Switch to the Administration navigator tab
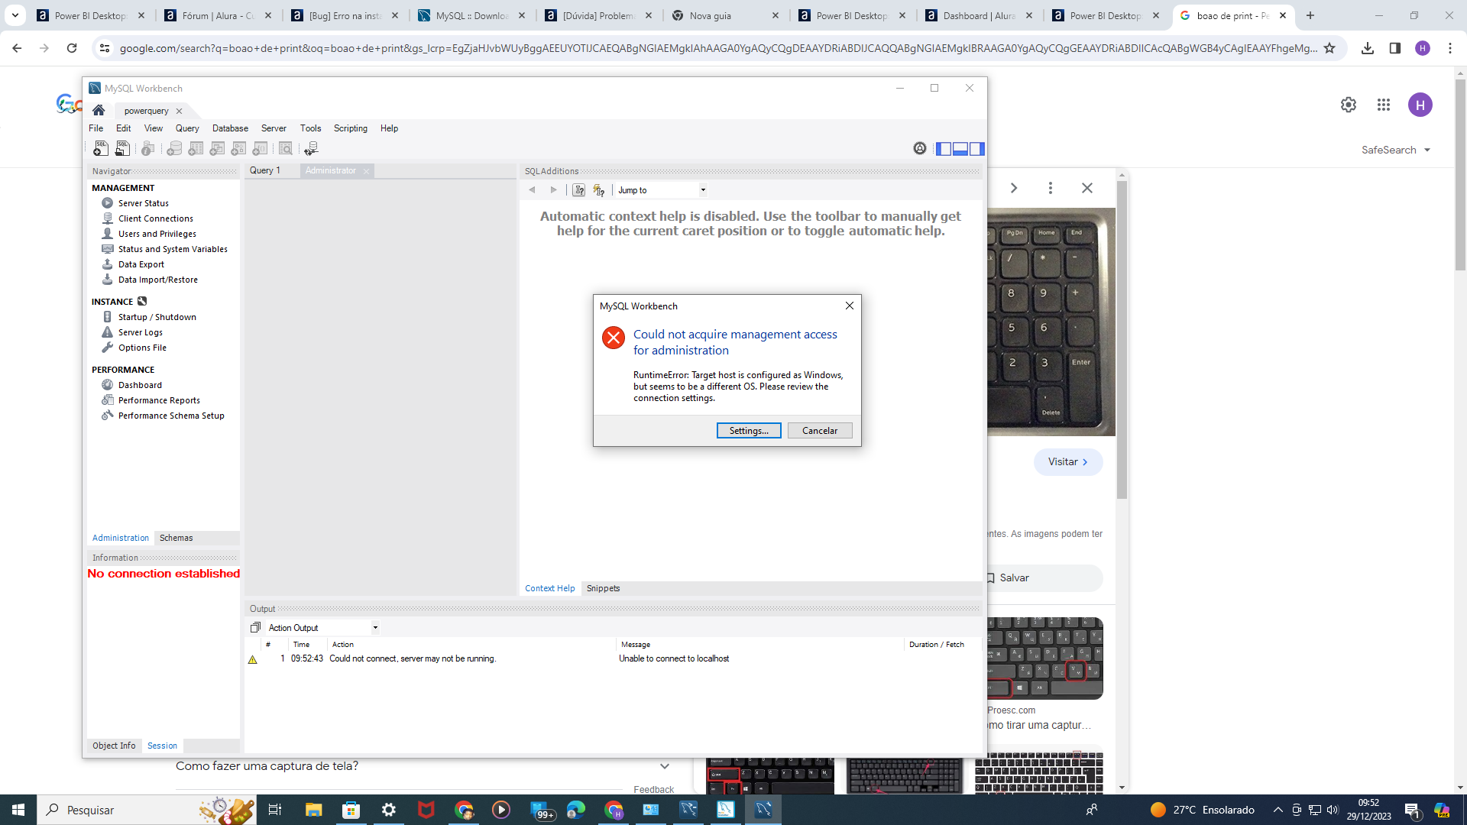Image resolution: width=1467 pixels, height=825 pixels. point(121,538)
